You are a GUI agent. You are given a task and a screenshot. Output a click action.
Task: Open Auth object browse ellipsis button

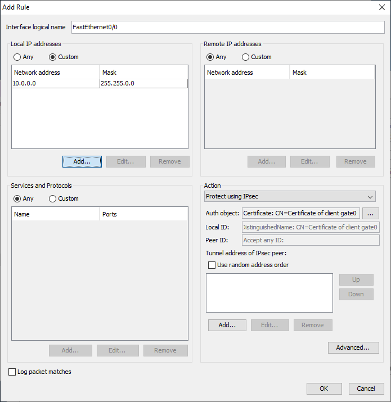[371, 213]
